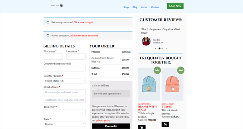Click here to login link
243x129 pixels.
pos(83,22)
